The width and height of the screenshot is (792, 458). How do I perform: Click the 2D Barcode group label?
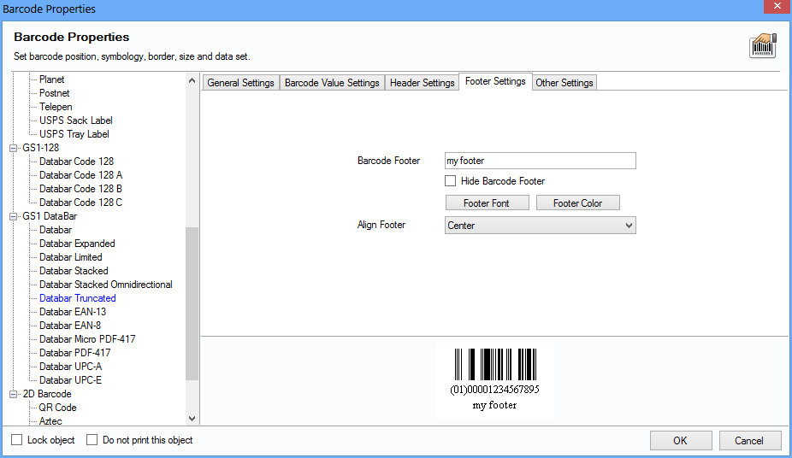(x=46, y=393)
